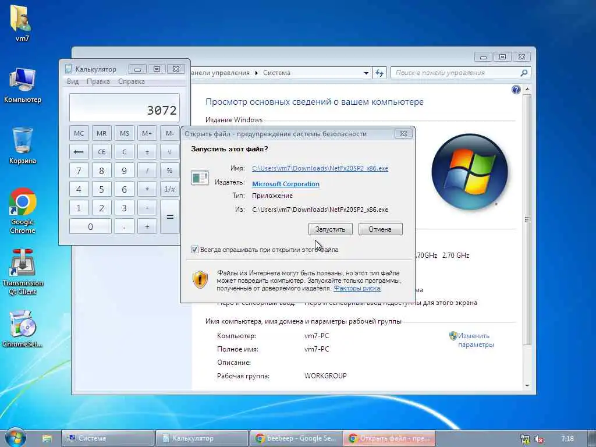
Task: Click calculator digit 1
Action: coord(79,208)
